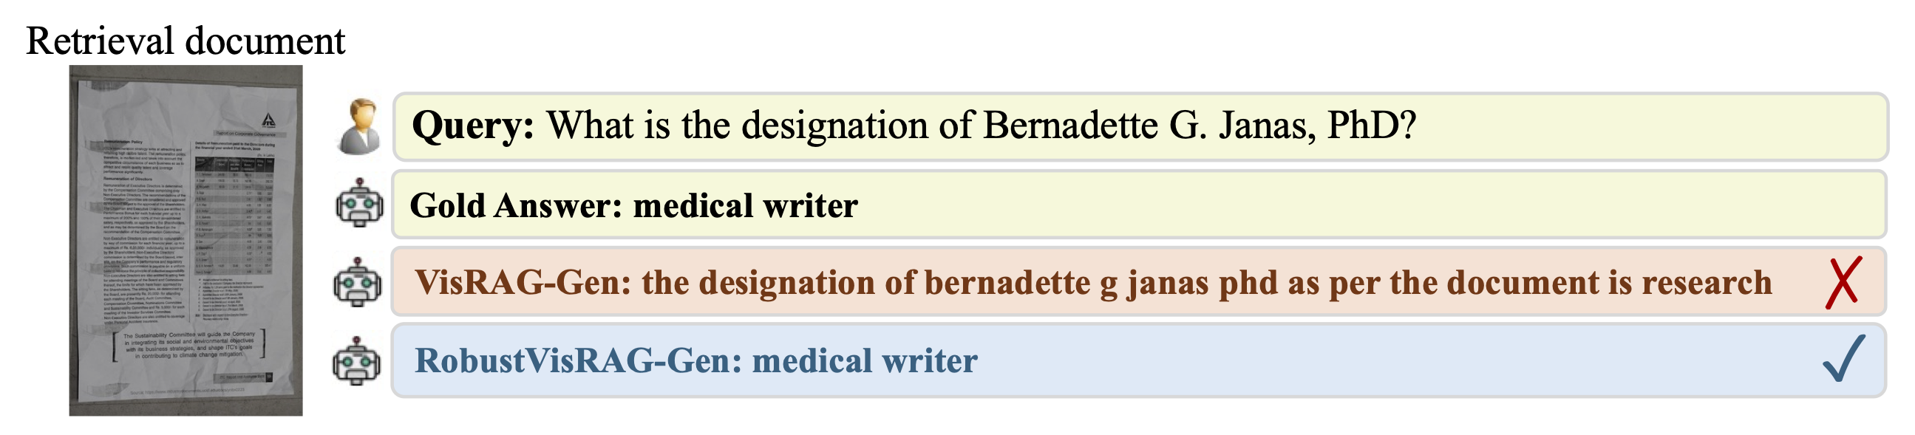Click the red X mark
This screenshot has width=1915, height=435.
[1843, 282]
